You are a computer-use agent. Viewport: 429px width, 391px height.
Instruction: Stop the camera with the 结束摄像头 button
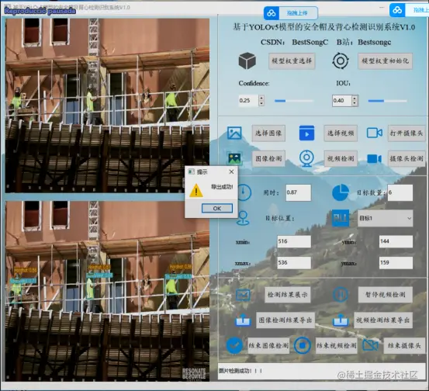[x=404, y=345]
